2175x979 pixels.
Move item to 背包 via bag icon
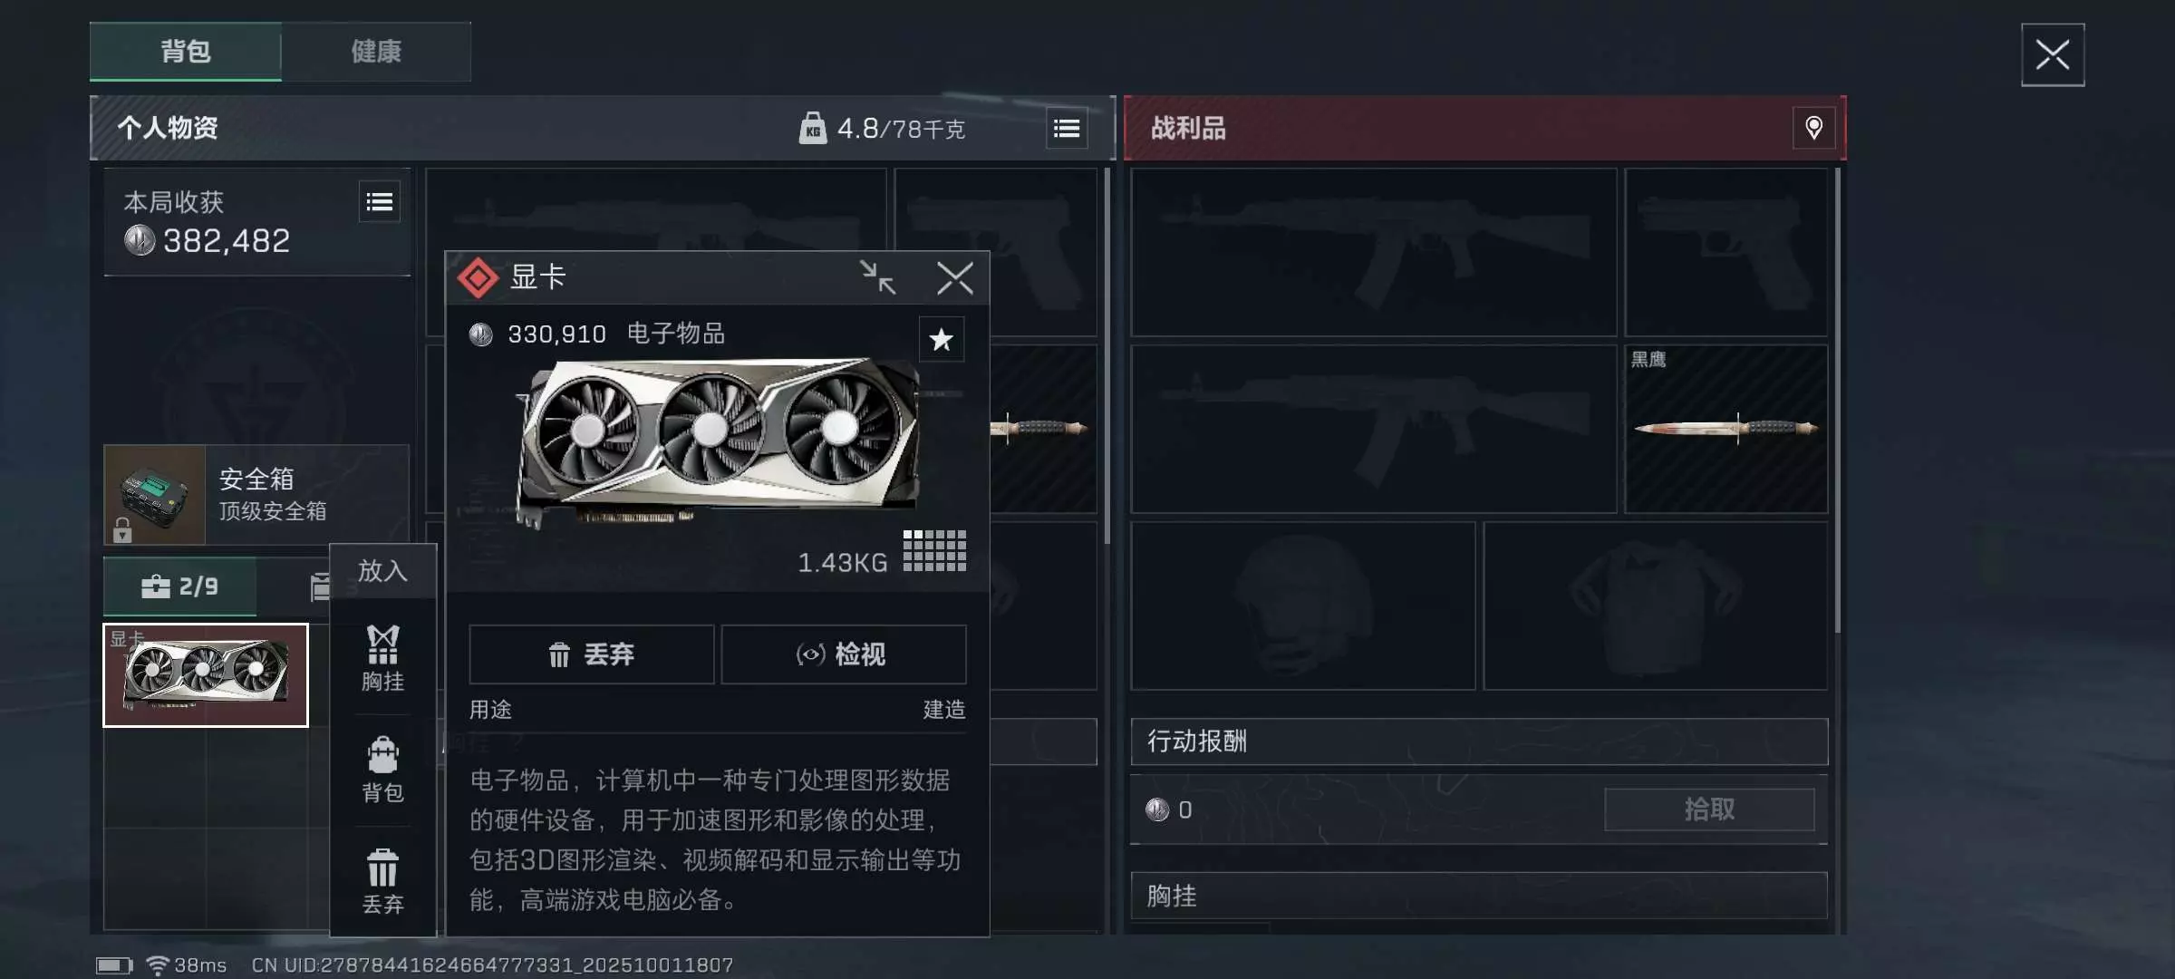[x=382, y=771]
